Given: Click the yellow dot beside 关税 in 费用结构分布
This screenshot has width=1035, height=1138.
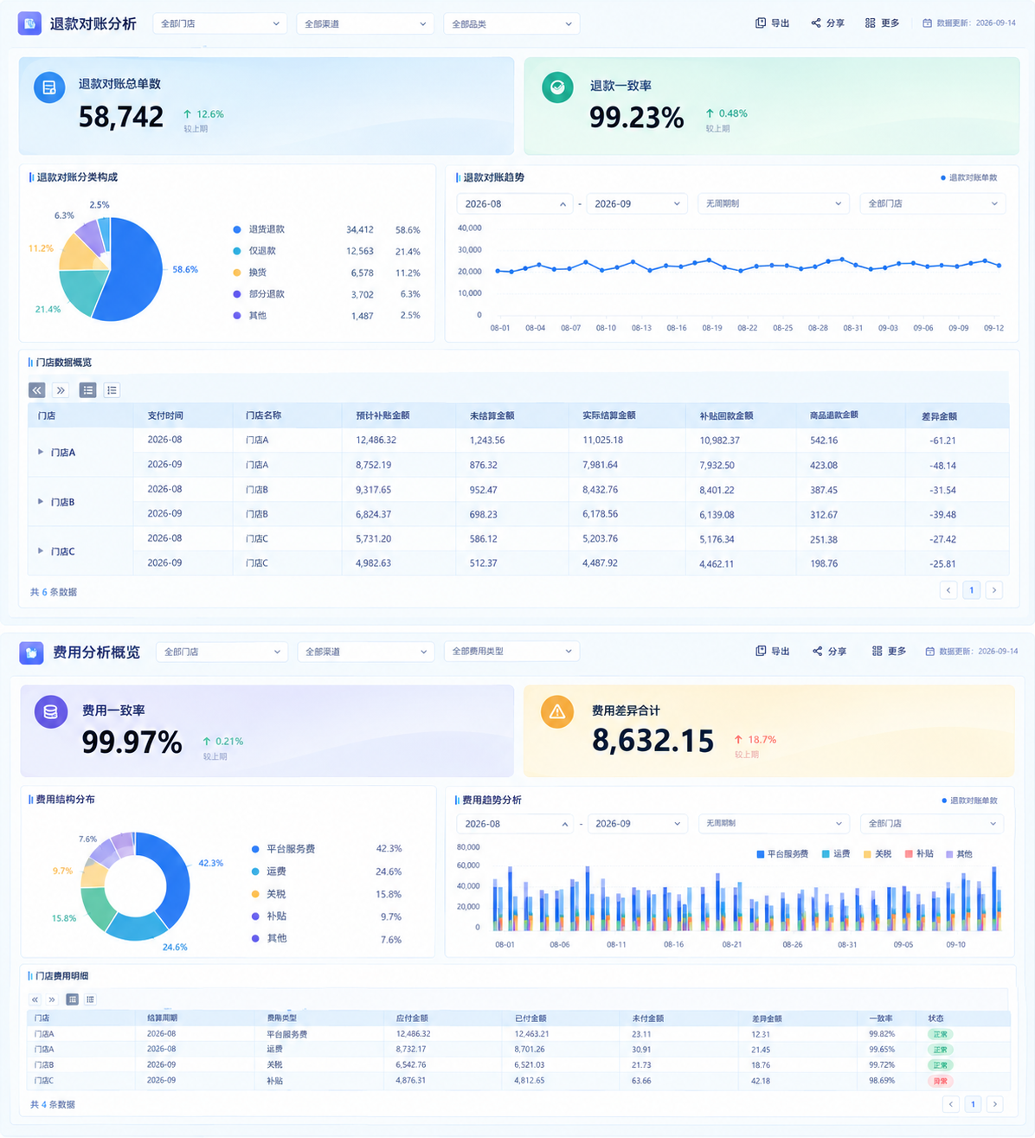Looking at the screenshot, I should pos(255,894).
